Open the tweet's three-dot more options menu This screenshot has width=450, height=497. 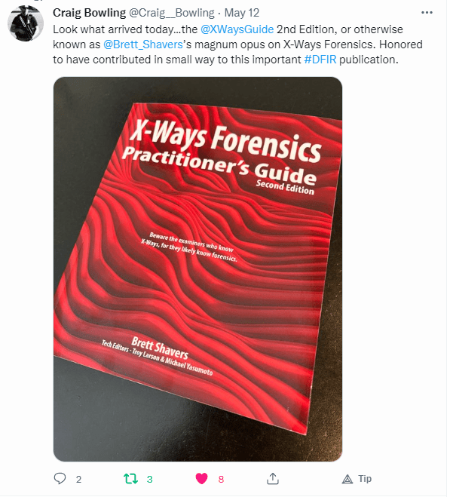[x=427, y=13]
